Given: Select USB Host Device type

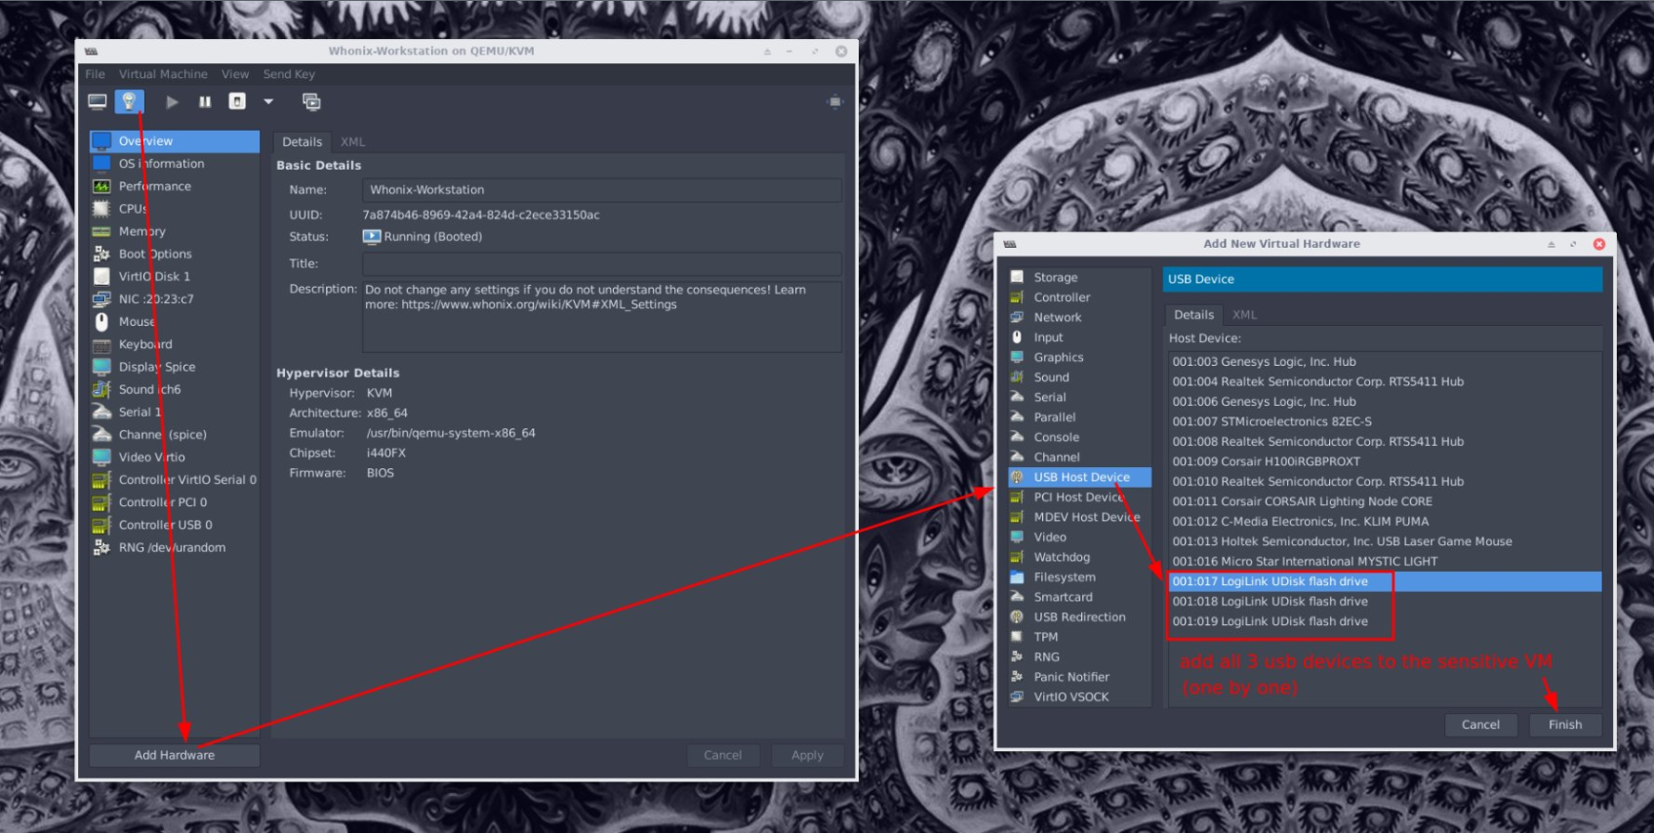Looking at the screenshot, I should point(1079,477).
